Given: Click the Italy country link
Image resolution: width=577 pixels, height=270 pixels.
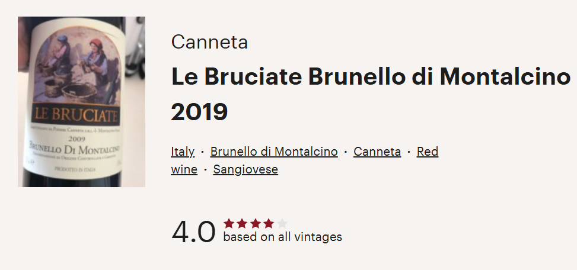Looking at the screenshot, I should tap(183, 152).
